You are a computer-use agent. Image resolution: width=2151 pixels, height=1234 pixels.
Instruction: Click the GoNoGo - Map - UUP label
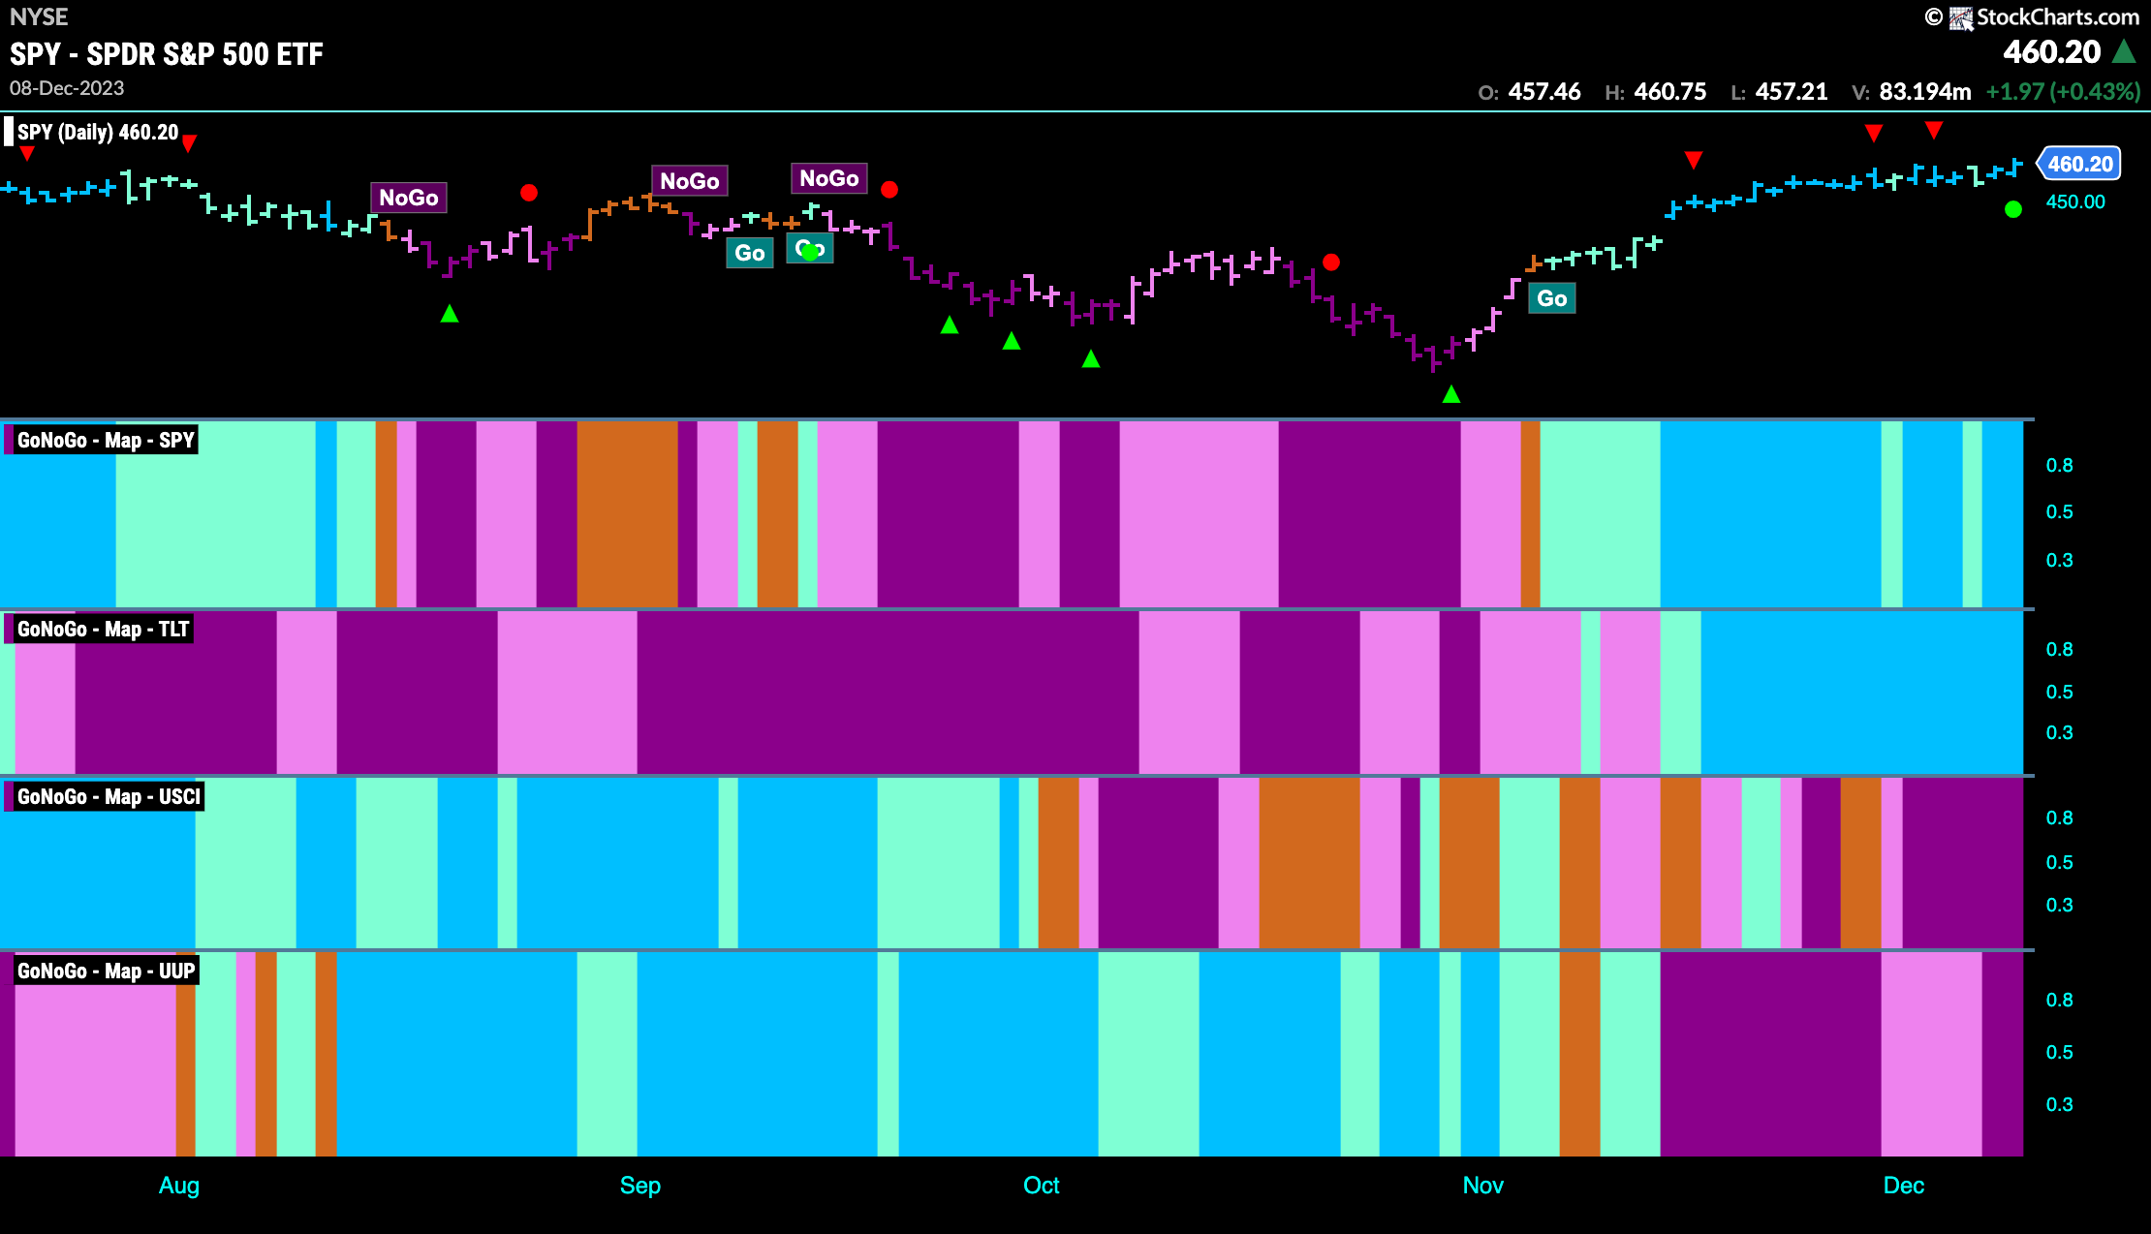106,971
